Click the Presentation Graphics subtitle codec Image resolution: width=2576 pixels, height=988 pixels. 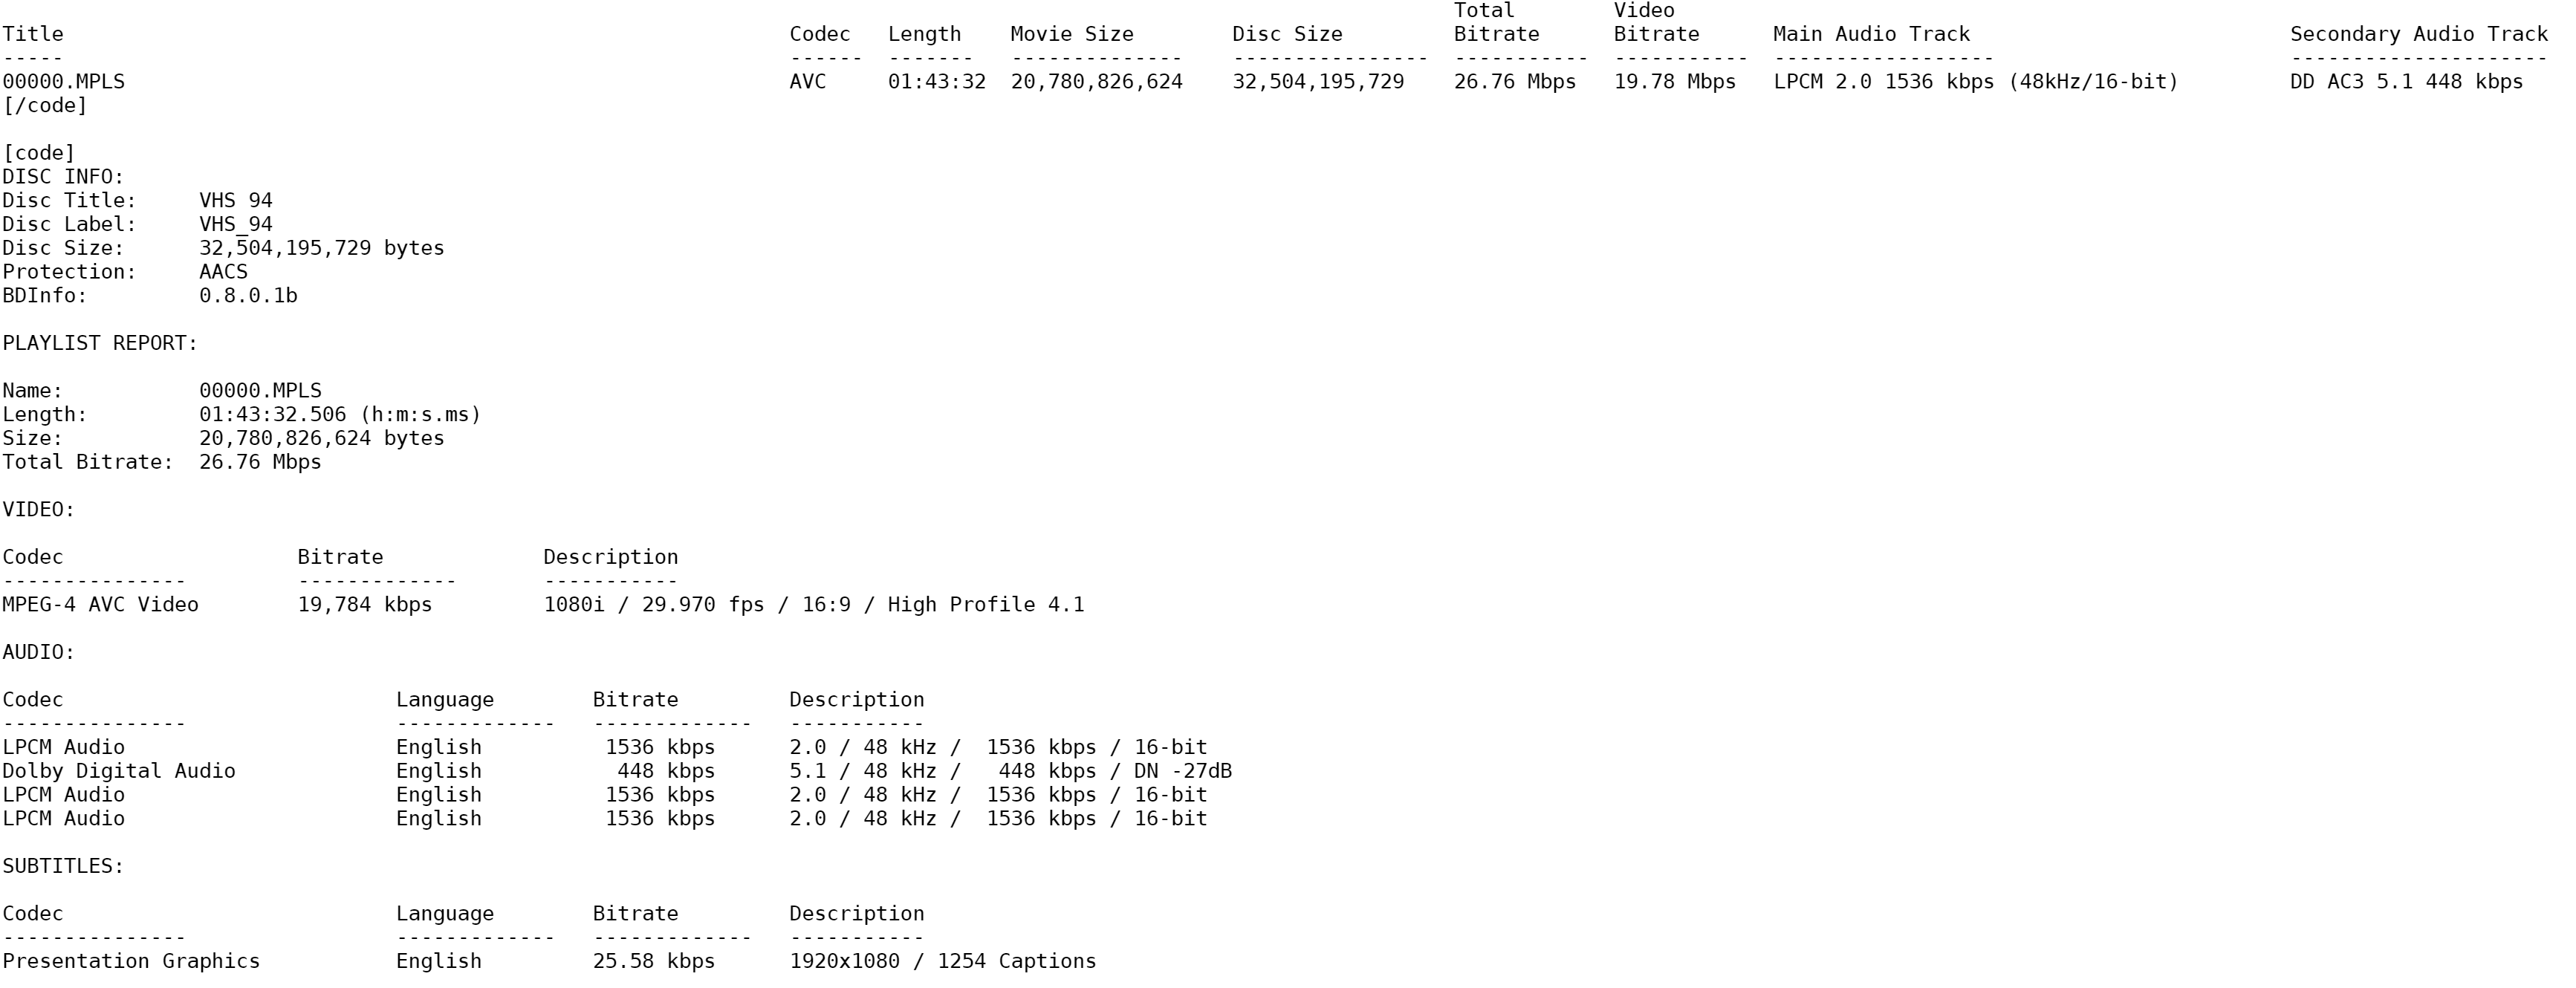click(x=131, y=961)
